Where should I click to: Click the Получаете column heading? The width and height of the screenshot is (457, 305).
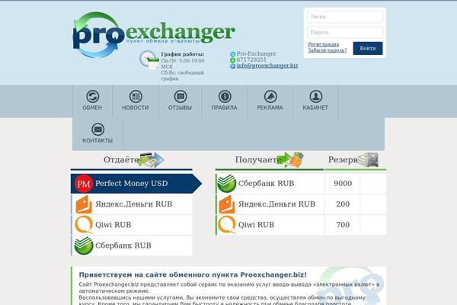coord(258,159)
